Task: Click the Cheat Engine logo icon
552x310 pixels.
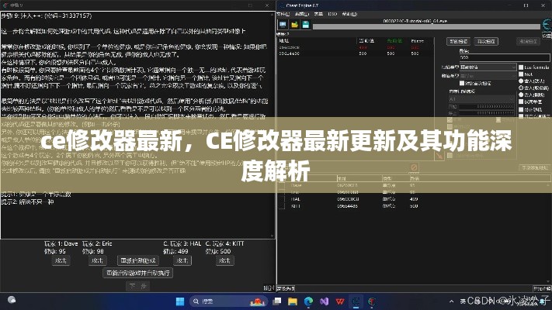Action: [547, 25]
